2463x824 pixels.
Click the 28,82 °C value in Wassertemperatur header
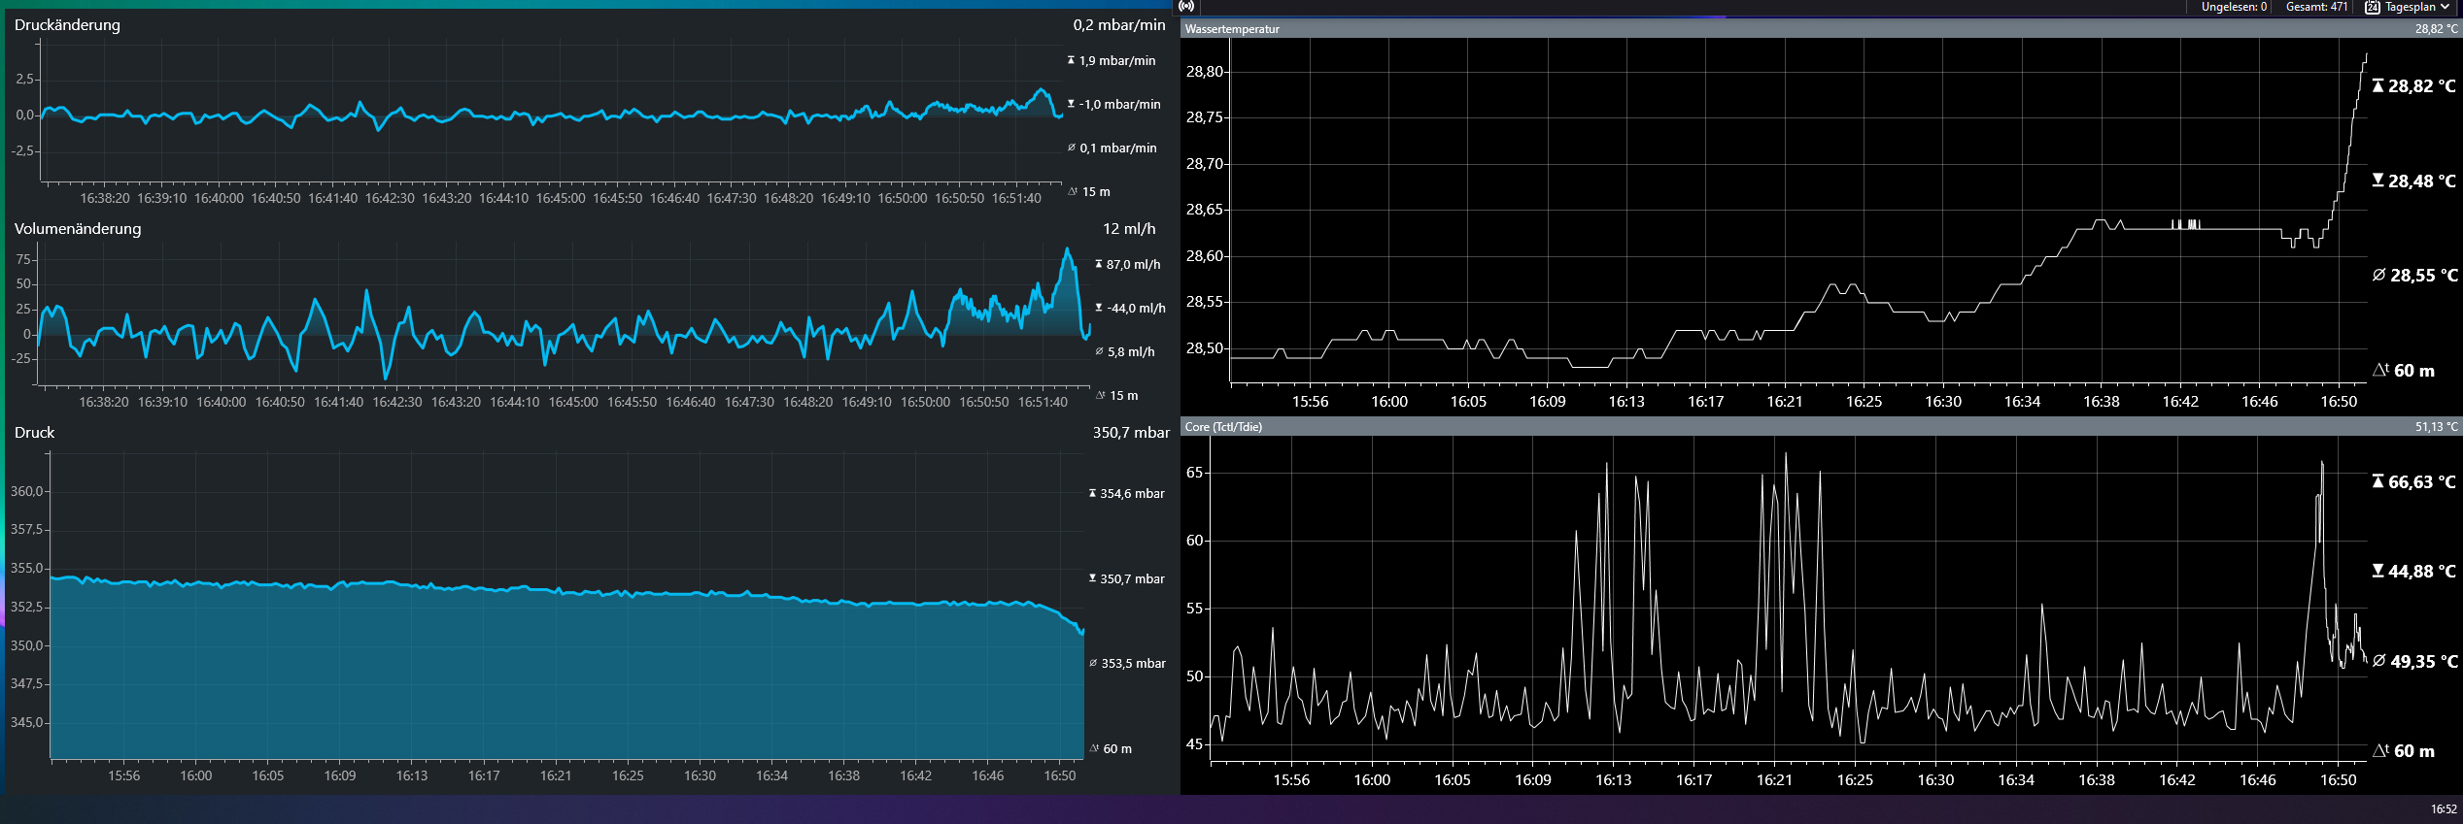coord(2436,29)
